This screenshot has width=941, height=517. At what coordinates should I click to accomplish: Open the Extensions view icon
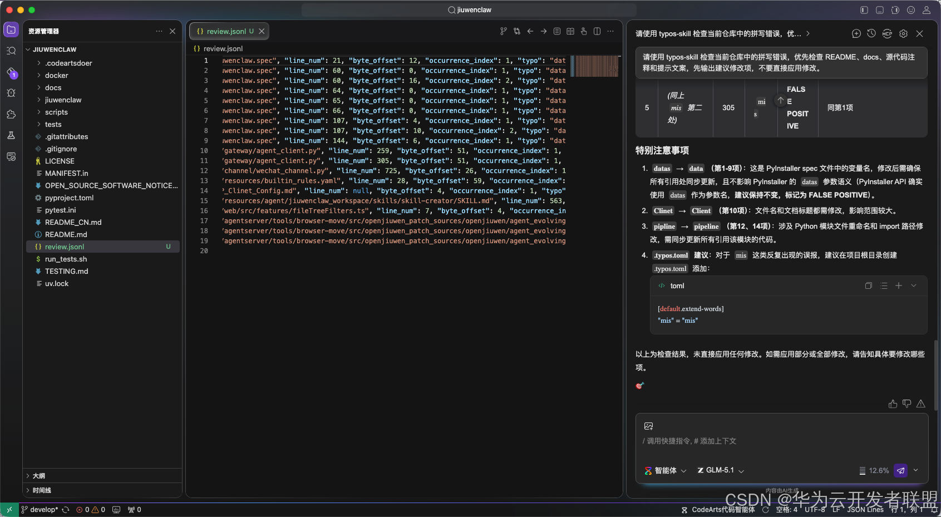point(11,114)
